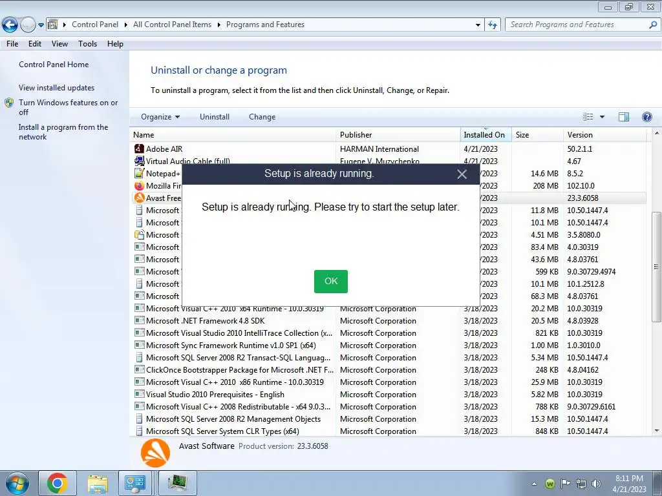Select Microsoft Sync Framework Runtime v1.0 SP1
The height and width of the screenshot is (496, 662).
coord(389,346)
